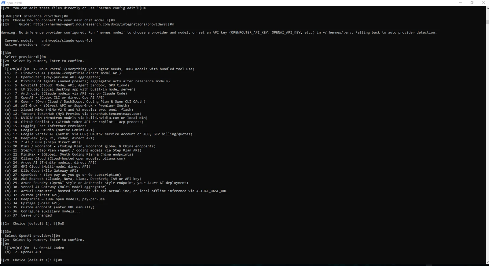Click the '31. Actual Computer' option line
Image resolution: width=489 pixels, height=266 pixels.
pyautogui.click(x=116, y=191)
